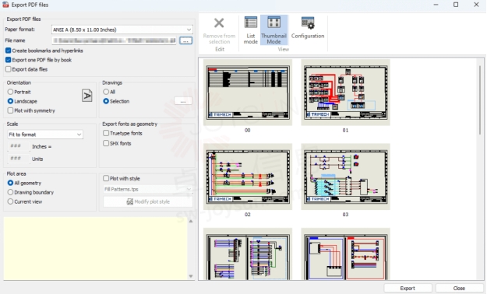This screenshot has height=294, width=487.
Task: Select Portrait orientation radio button
Action: pos(10,92)
